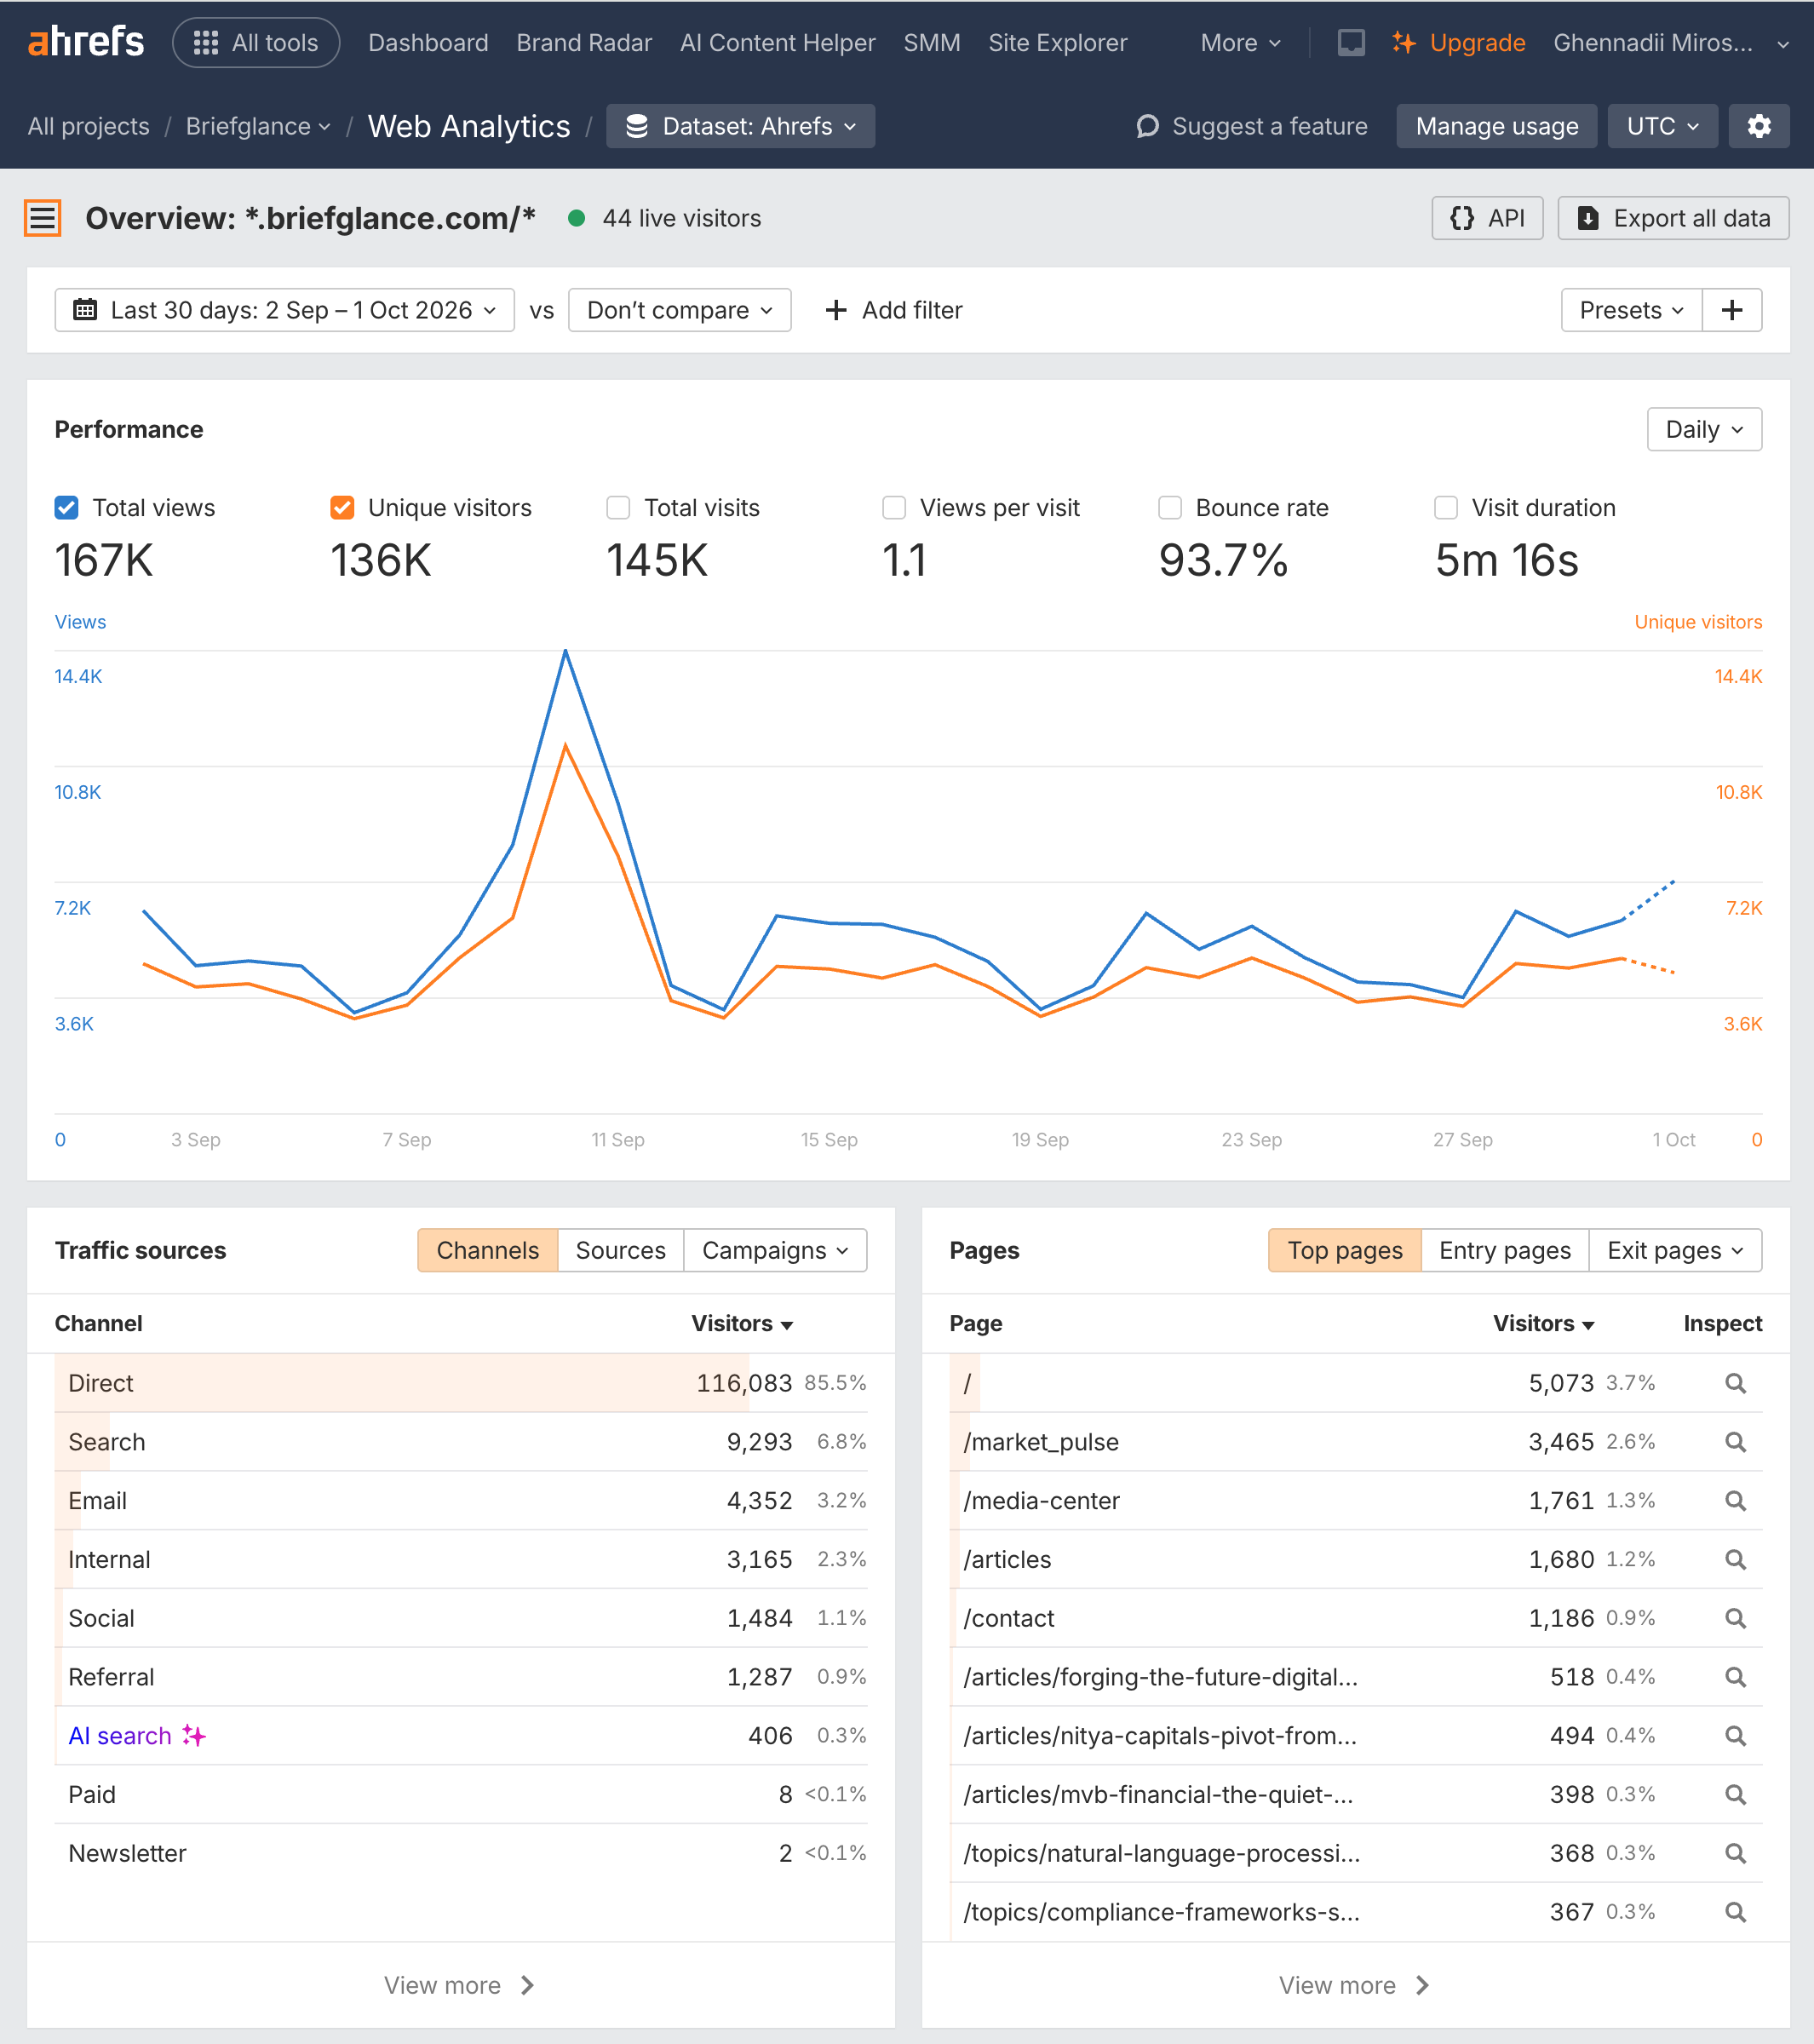Enable the Bounce rate checkbox

1170,508
